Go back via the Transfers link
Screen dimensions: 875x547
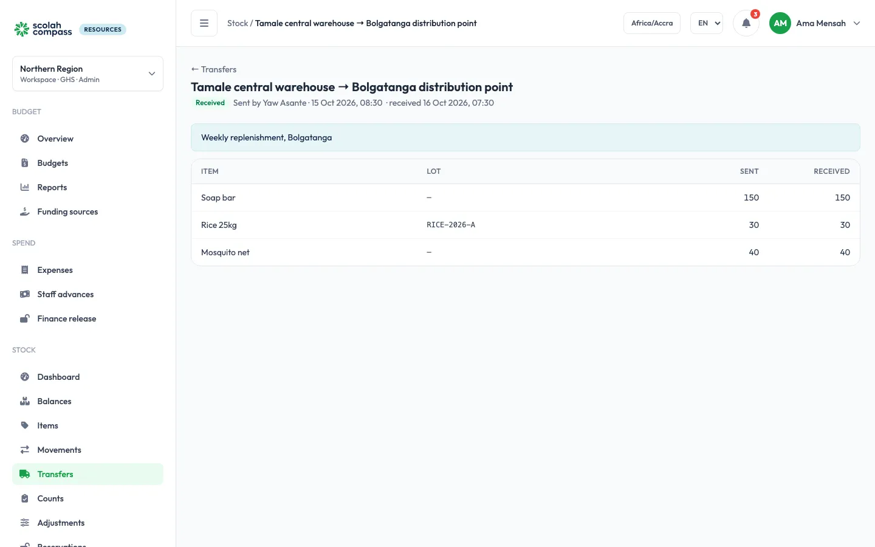coord(214,69)
